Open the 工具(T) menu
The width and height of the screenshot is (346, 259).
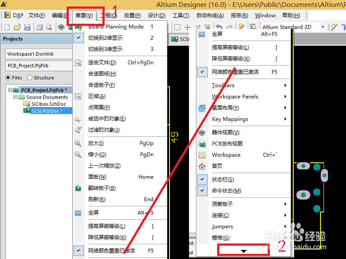click(x=180, y=15)
